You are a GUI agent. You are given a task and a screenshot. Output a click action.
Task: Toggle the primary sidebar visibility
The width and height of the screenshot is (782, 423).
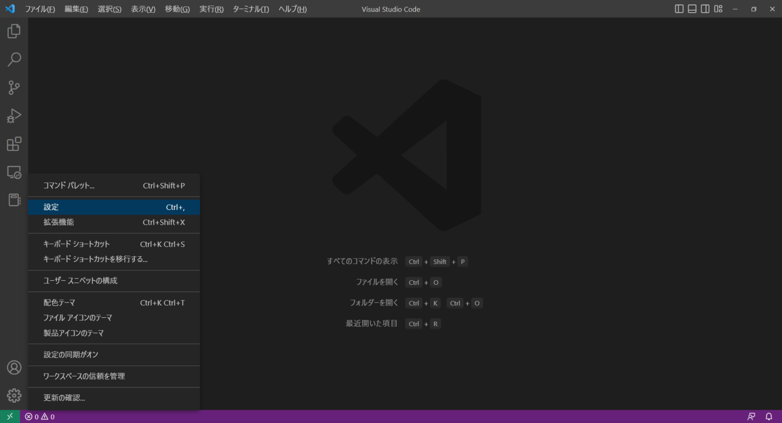pos(679,9)
